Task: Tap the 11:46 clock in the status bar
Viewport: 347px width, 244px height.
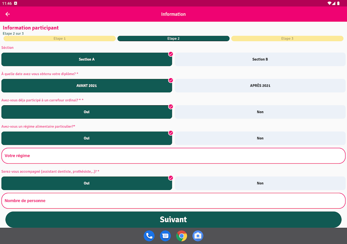Action: click(7, 3)
